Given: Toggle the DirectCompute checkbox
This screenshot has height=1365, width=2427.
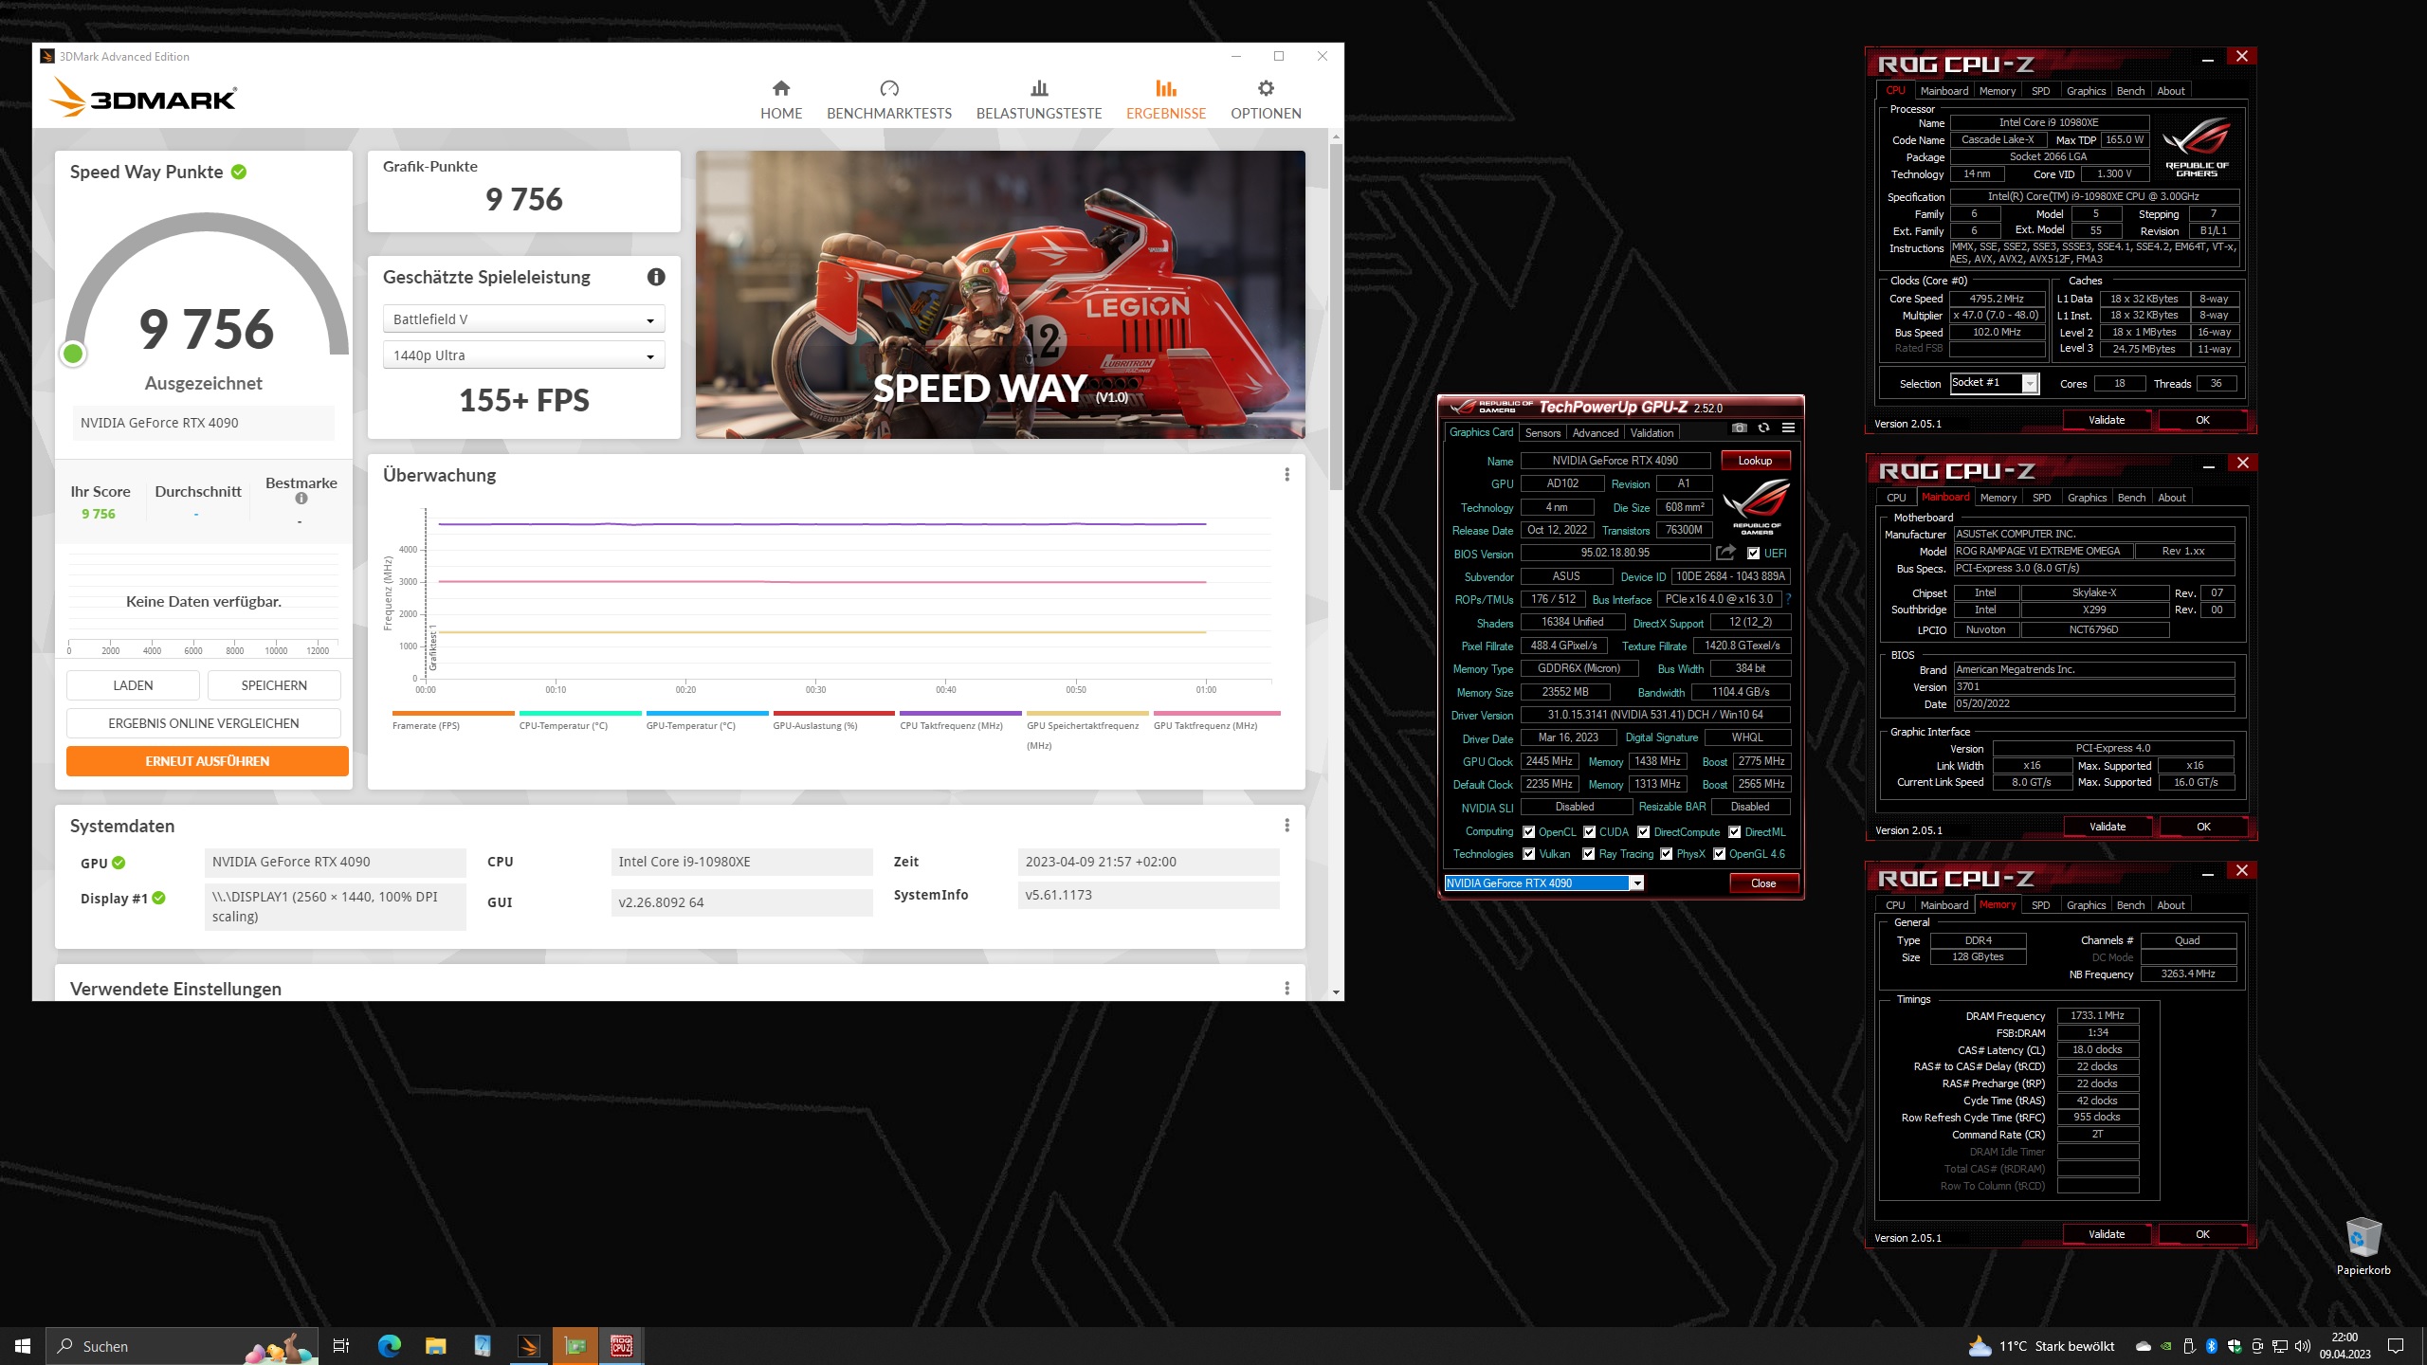Looking at the screenshot, I should 1643,832.
